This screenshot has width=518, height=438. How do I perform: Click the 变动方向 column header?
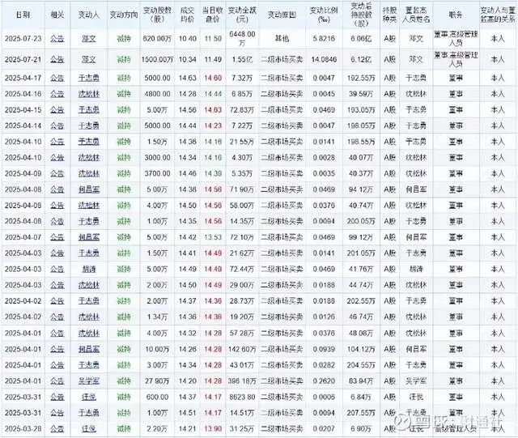(122, 15)
